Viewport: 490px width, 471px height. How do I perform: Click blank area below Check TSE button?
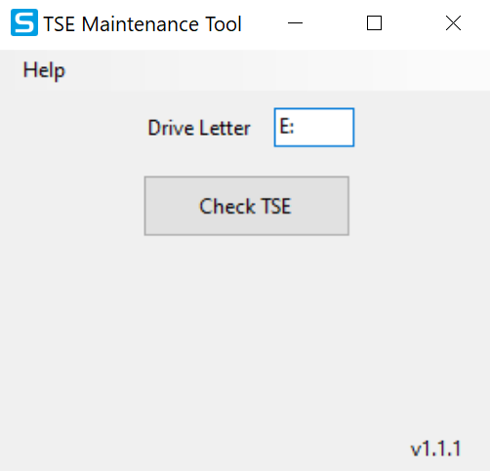coord(247,325)
